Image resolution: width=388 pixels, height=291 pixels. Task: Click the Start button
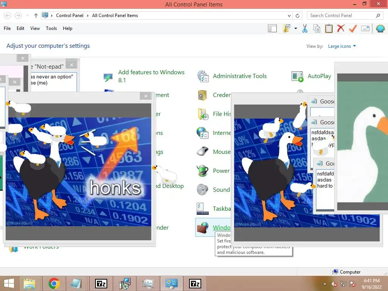[x=9, y=283]
